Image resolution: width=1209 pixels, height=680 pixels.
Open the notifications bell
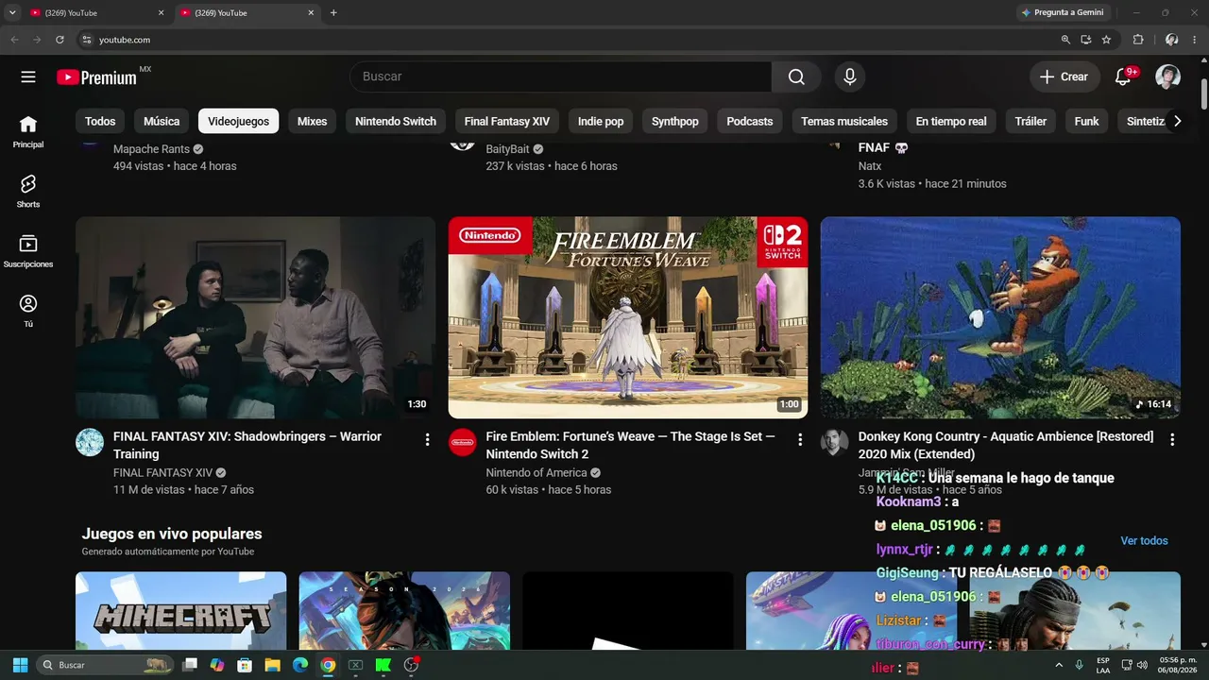pos(1123,76)
